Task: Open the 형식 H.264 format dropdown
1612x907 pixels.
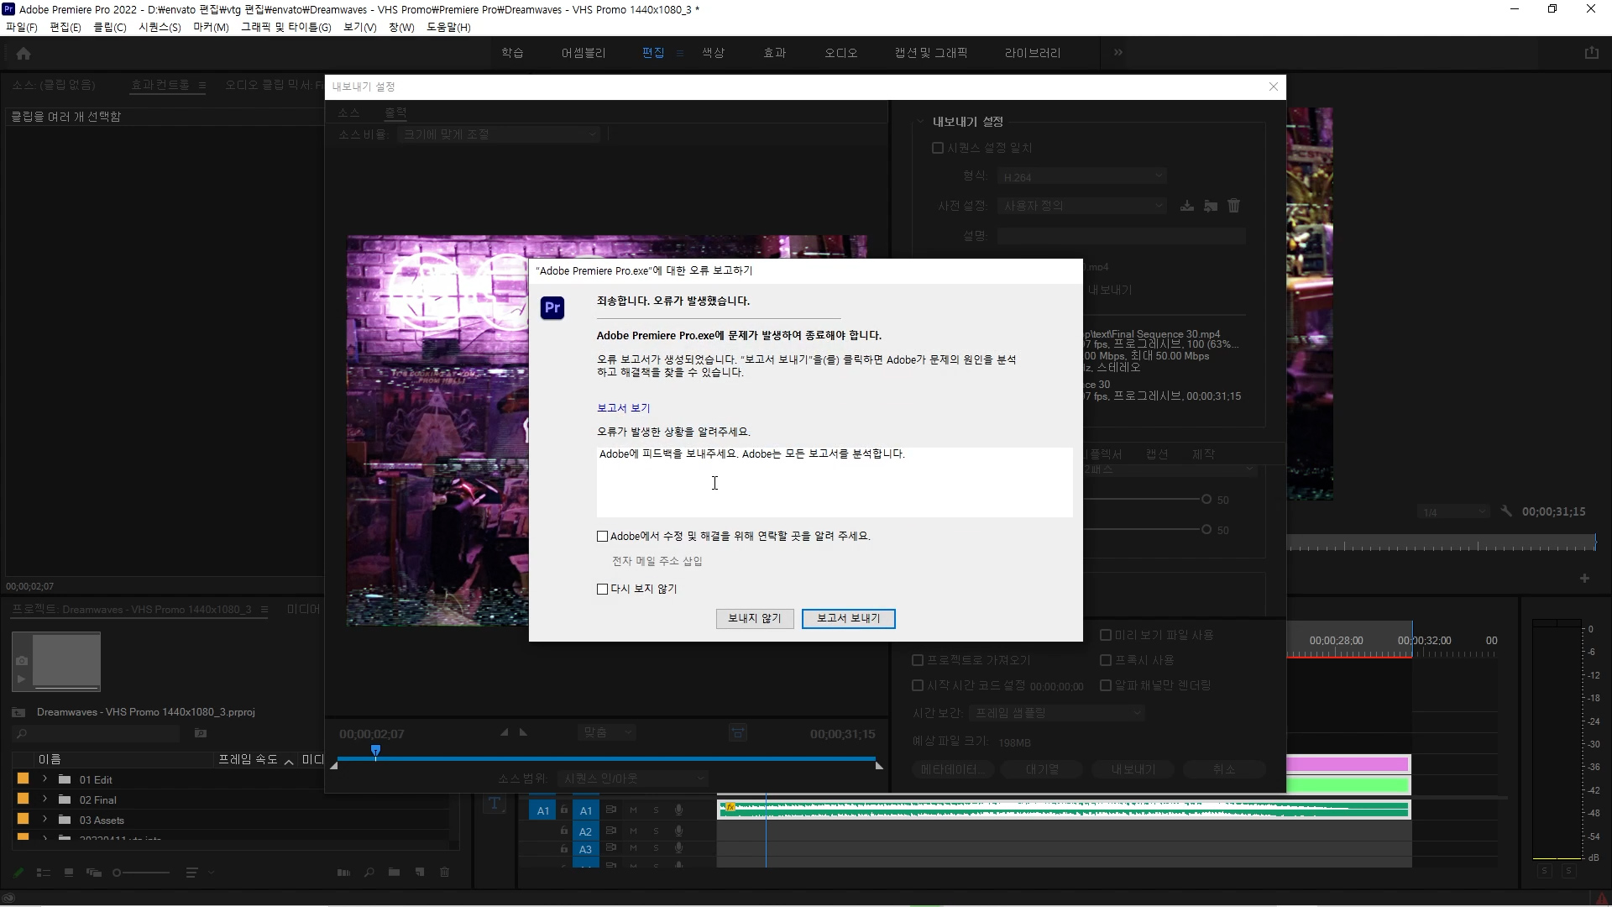Action: 1082,177
